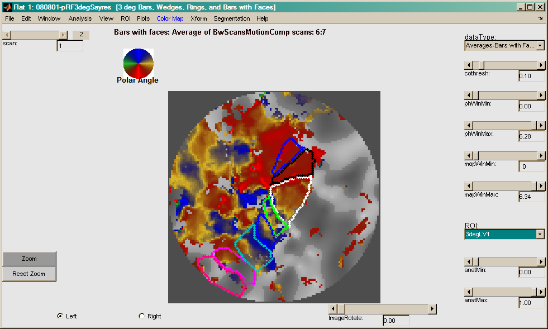Image resolution: width=548 pixels, height=329 pixels.
Task: Open the Segmentation menu
Action: coord(231,18)
